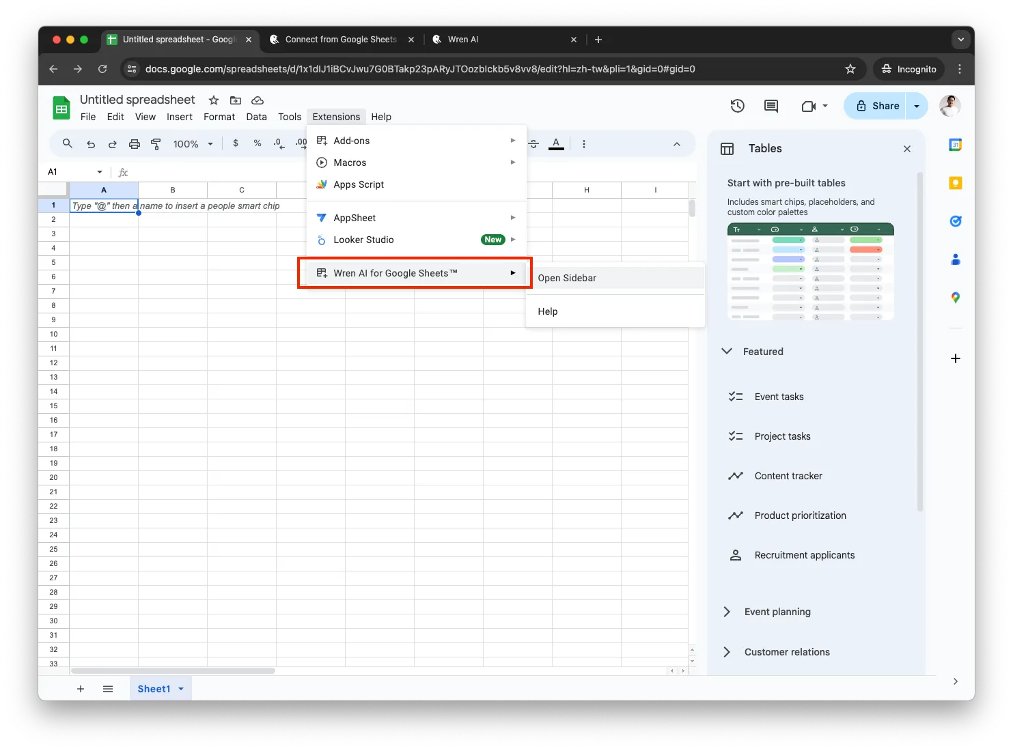Undo the last action
The width and height of the screenshot is (1013, 751).
coord(91,144)
